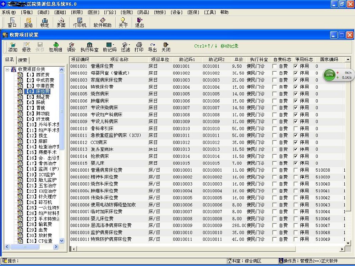Toggle 停用 checkbox for 普通病房床位费
This screenshot has width=355, height=266.
pyautogui.click(x=296, y=170)
